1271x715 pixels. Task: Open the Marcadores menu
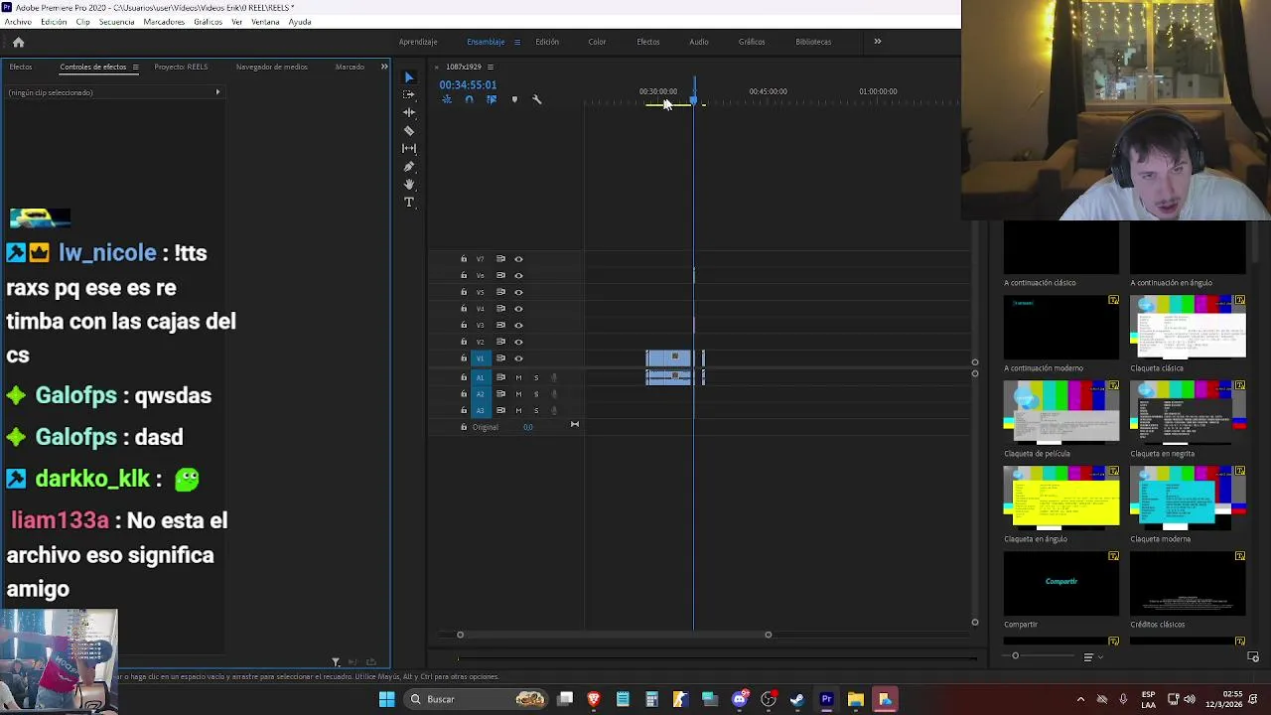point(164,22)
